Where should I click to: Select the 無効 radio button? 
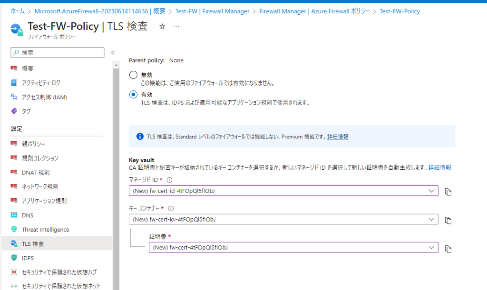tap(133, 75)
